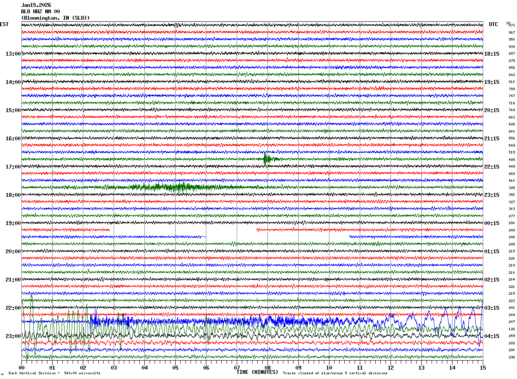Select the station code "BLO HHZ NM 00"
This screenshot has height=379, width=517.
41,12
